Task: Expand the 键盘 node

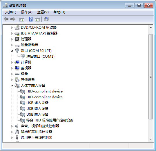Action: point(12,74)
